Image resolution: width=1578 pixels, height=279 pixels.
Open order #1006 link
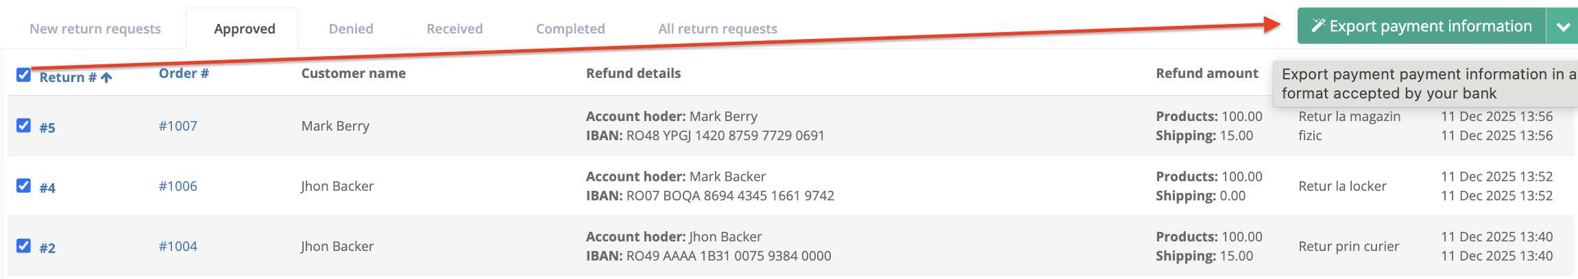pos(178,186)
